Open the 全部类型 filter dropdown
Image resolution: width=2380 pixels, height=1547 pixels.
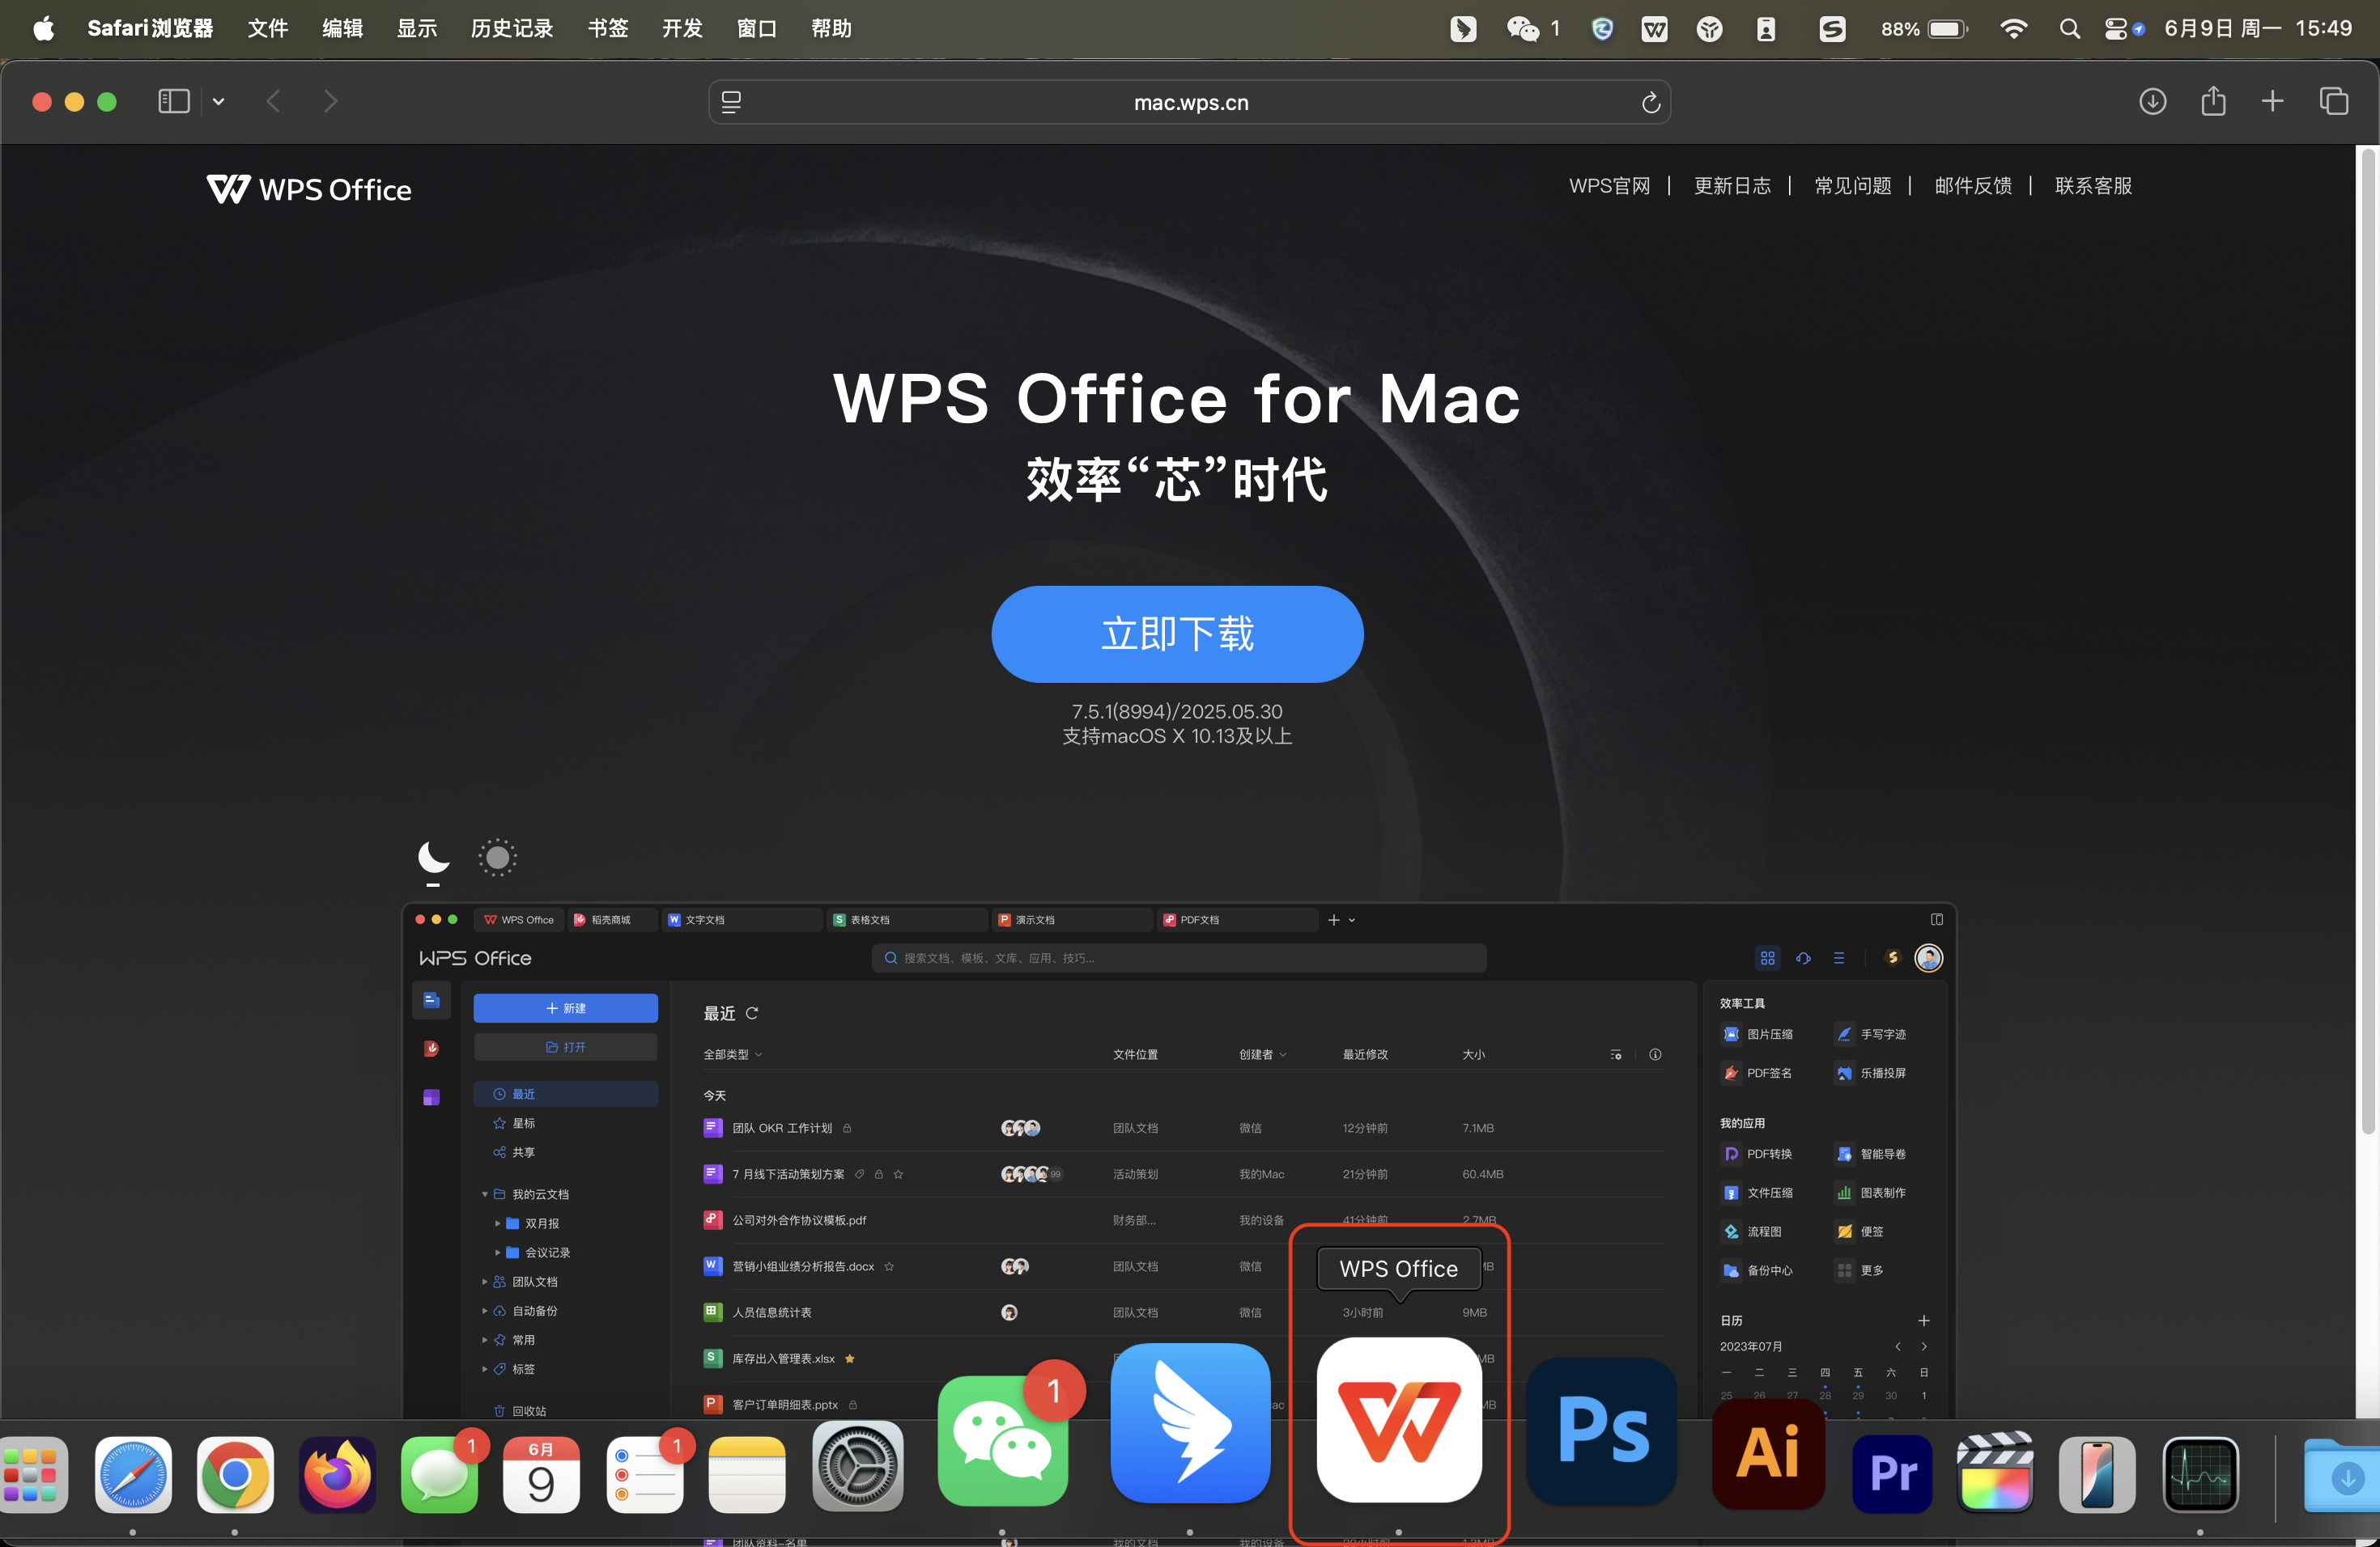(x=733, y=1054)
